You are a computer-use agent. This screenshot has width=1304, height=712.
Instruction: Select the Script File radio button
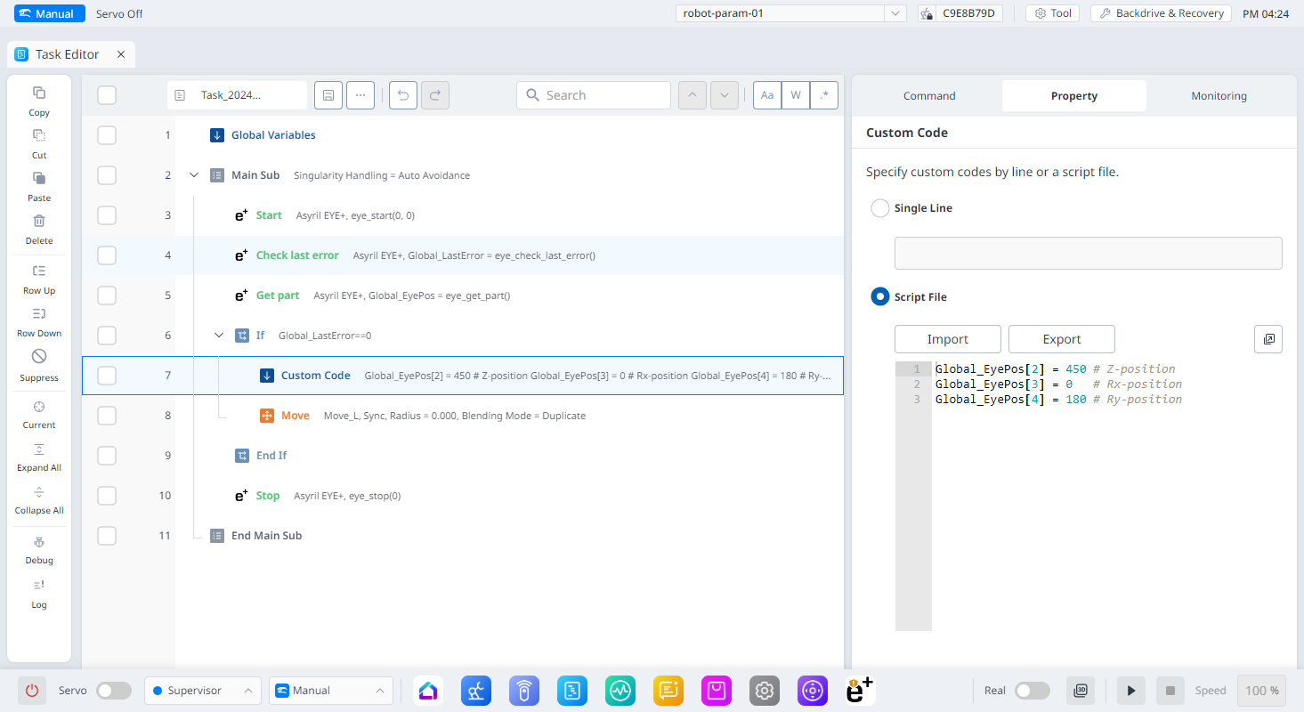(x=880, y=297)
